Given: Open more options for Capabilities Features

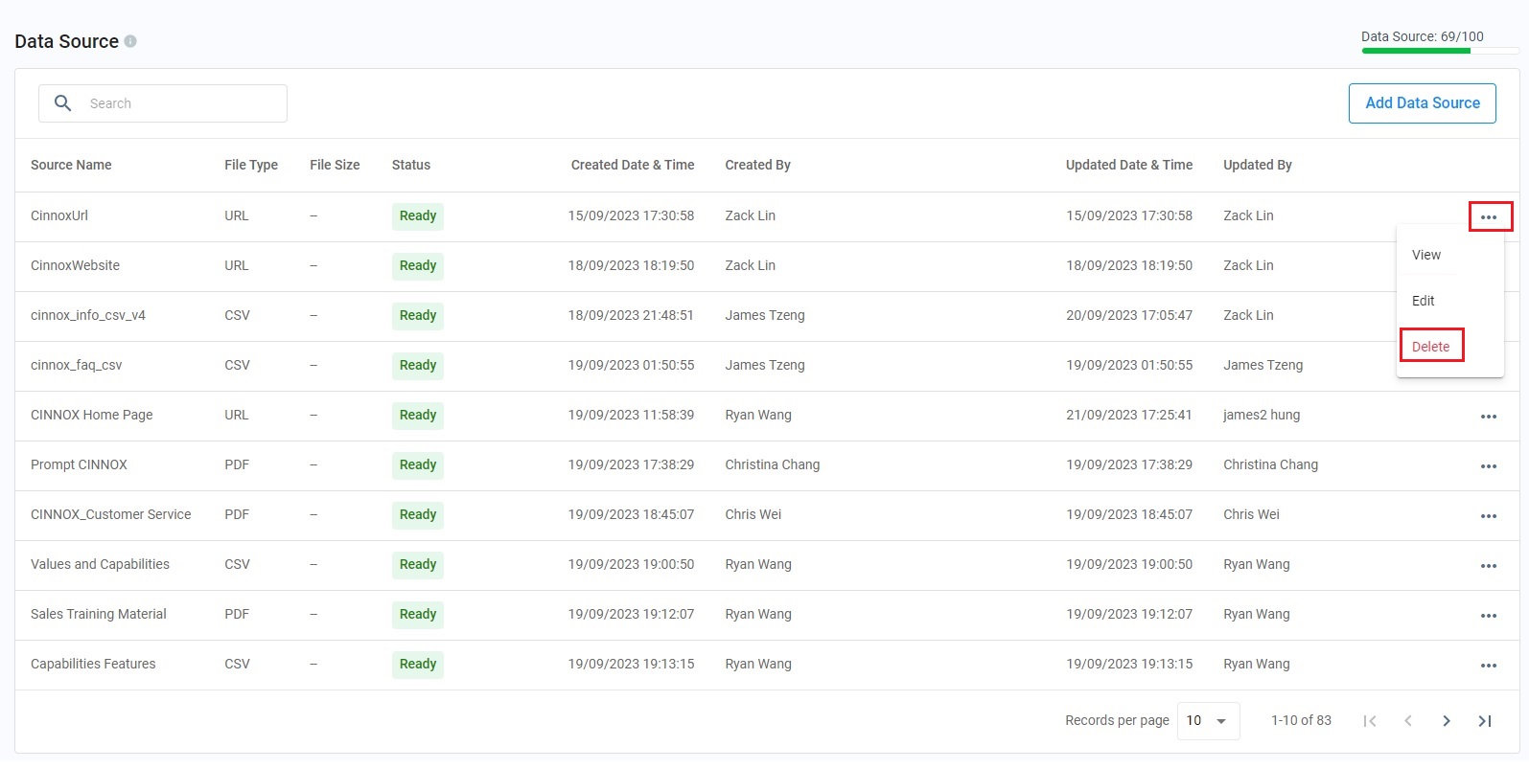Looking at the screenshot, I should [x=1489, y=666].
